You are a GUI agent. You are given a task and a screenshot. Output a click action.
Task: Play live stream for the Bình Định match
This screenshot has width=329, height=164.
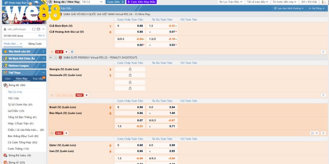[66, 52]
